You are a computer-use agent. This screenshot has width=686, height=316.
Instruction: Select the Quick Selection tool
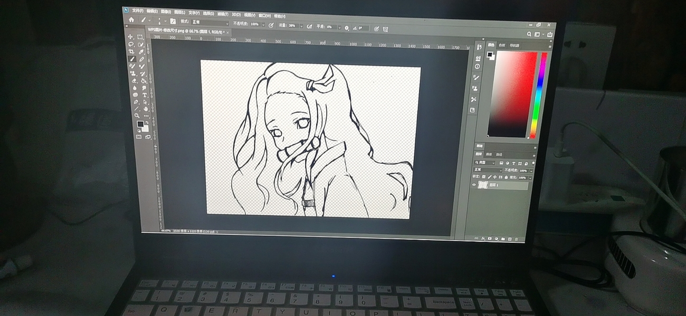pos(140,44)
